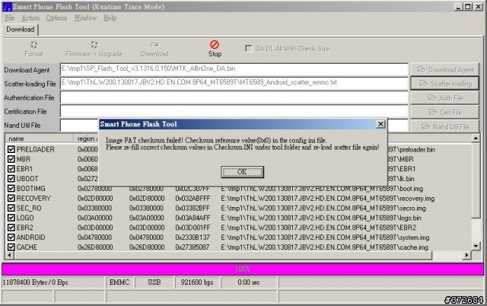Open the File menu
Viewport: 487px width, 306px height.
tap(10, 18)
